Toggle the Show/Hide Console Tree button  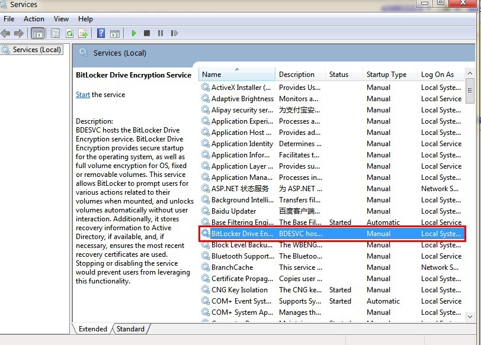point(38,33)
